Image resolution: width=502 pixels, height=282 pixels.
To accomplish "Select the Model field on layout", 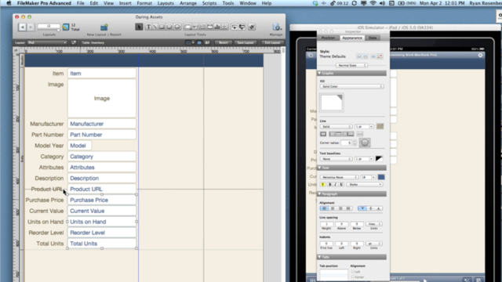I will (79, 146).
